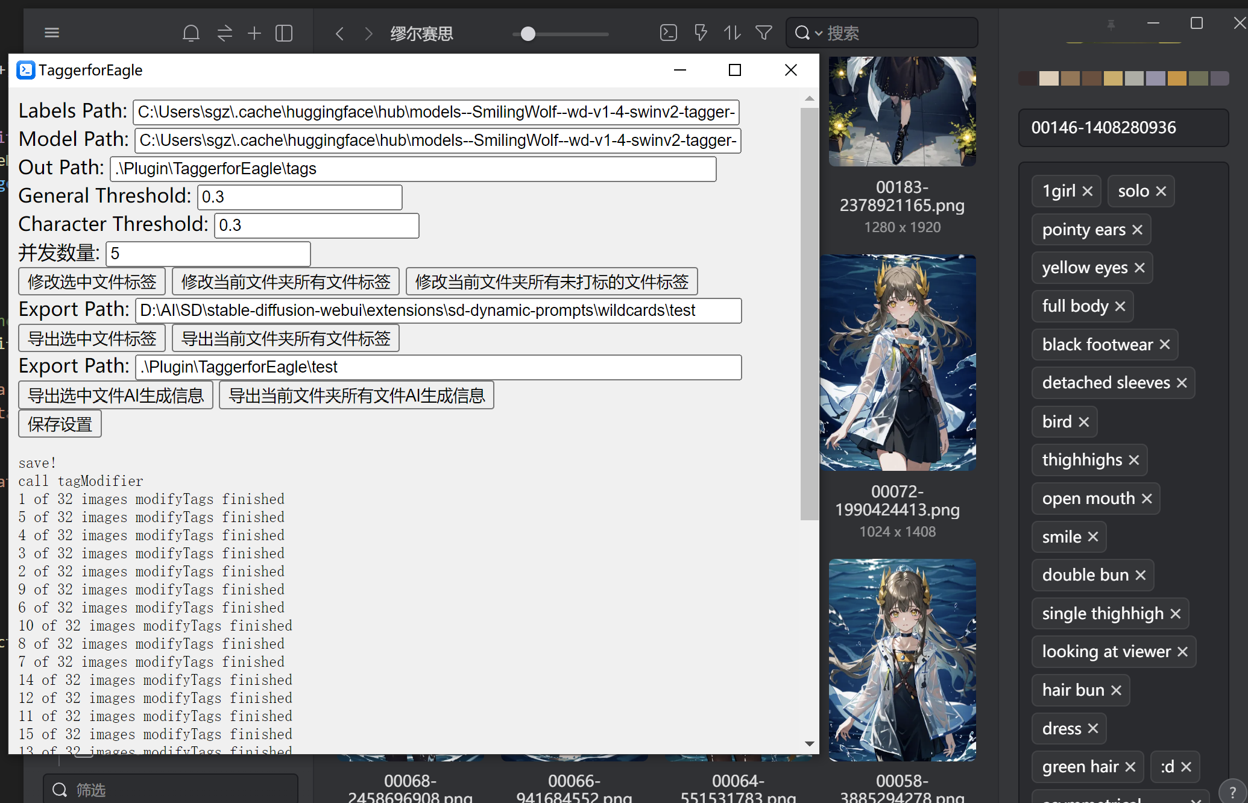Toggle the sidebar layout icon
Screen dimensions: 1248x803
tap(283, 33)
